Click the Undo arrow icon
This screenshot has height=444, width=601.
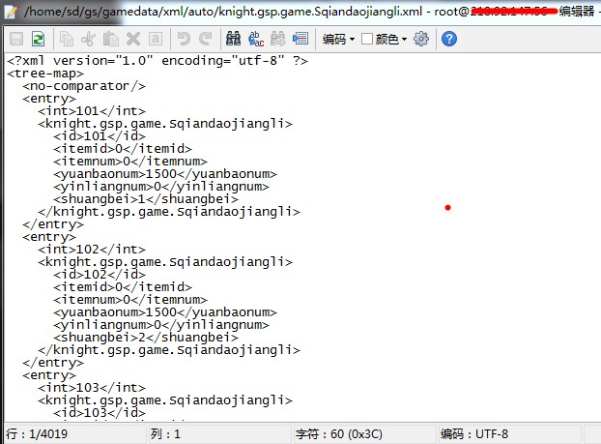click(x=184, y=39)
